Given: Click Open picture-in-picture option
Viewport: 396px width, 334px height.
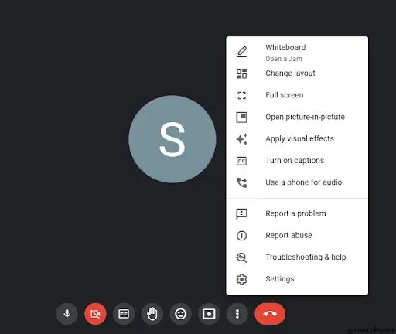Looking at the screenshot, I should pyautogui.click(x=297, y=117).
